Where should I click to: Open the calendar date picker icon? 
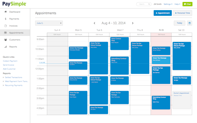point(189,23)
